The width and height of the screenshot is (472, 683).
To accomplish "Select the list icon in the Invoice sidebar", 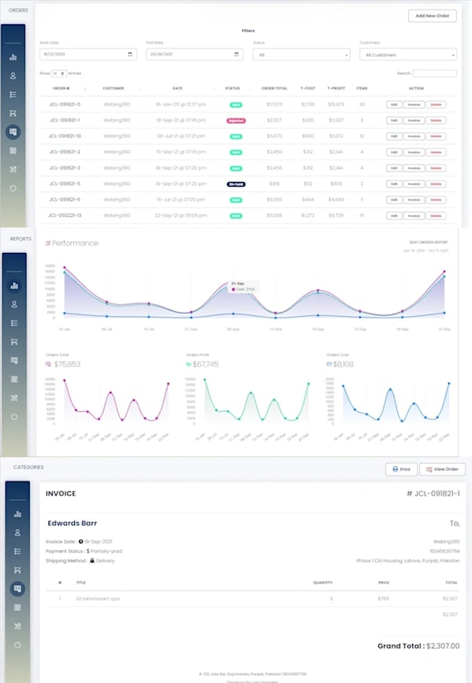I will (x=17, y=552).
